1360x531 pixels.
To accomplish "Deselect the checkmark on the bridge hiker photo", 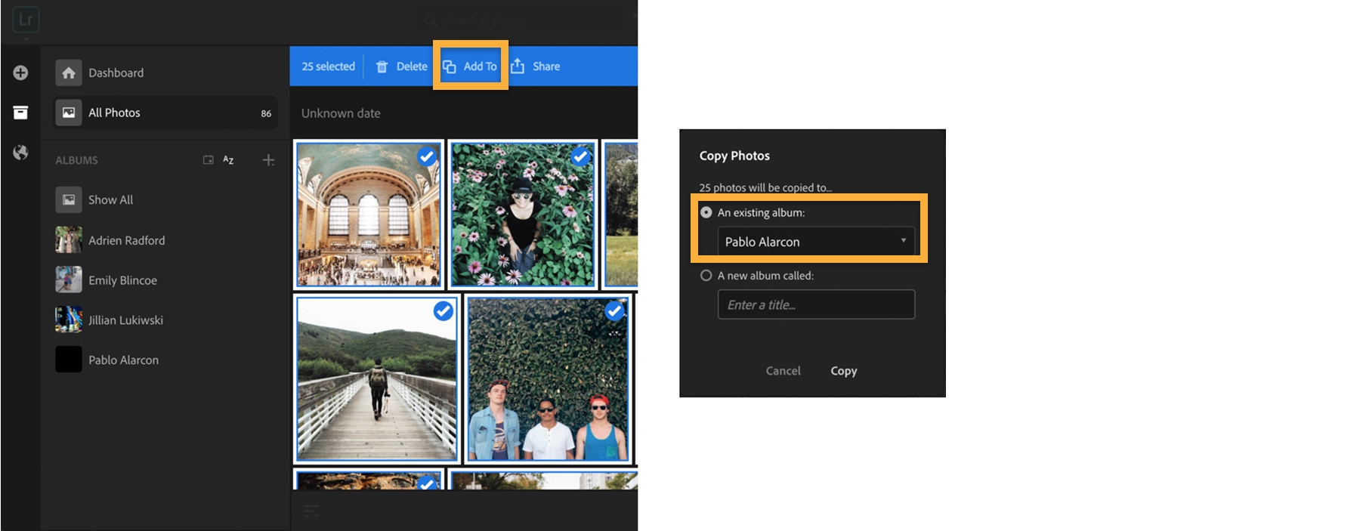I will coord(444,310).
